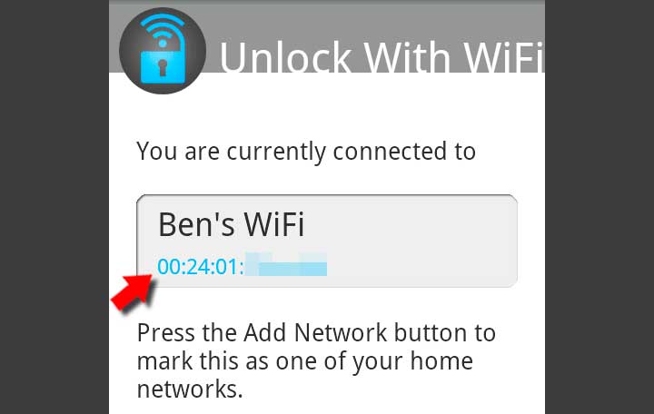Click the red arrow pointing at the MAC address
Screen dimensions: 654x414
(x=134, y=291)
